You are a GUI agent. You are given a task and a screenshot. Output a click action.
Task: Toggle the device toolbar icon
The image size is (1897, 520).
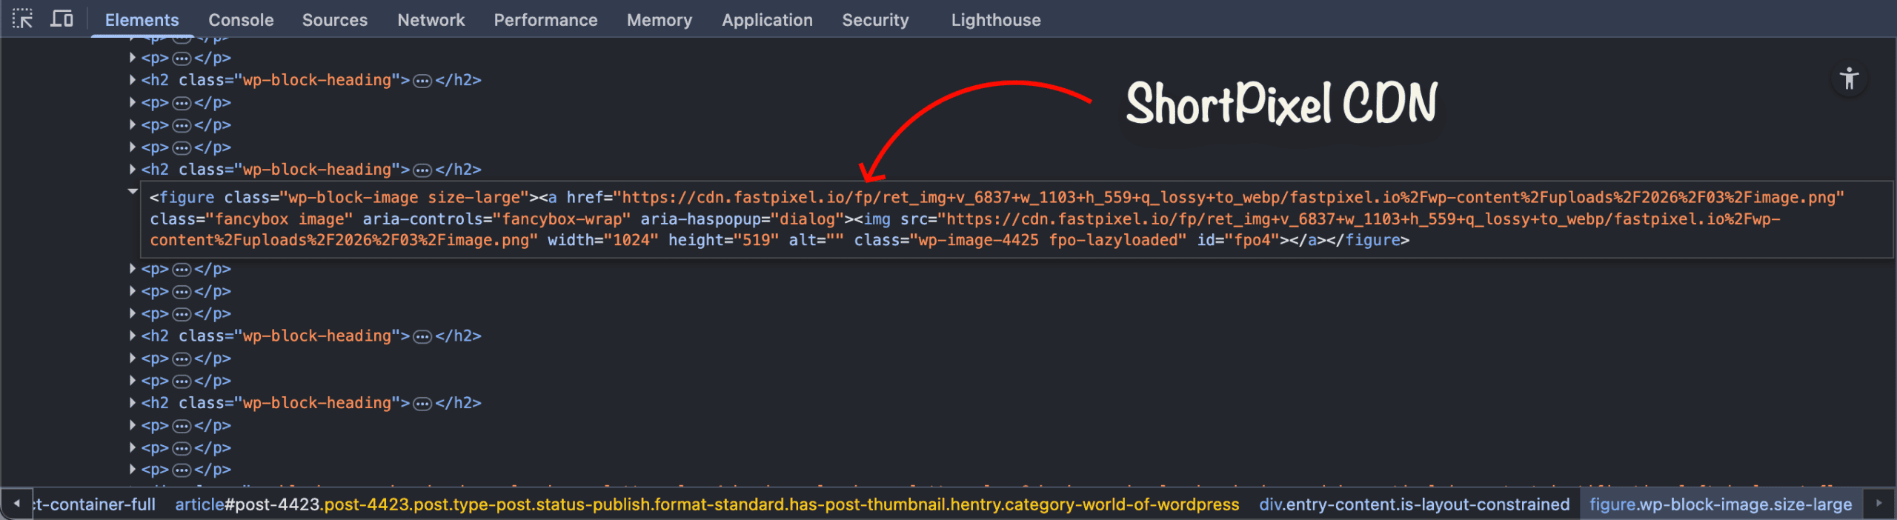[62, 19]
